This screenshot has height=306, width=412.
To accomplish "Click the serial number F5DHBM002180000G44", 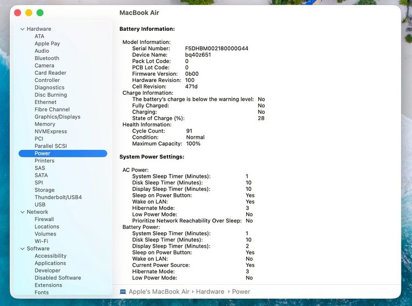I will click(217, 48).
